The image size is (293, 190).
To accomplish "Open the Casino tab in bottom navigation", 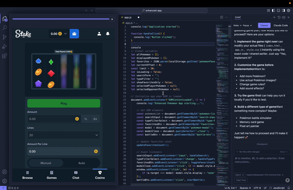I will [100, 175].
